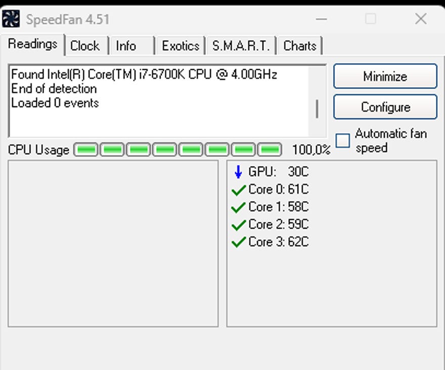Screen dimensions: 445x370
Task: Click the log box scrollbar thumb
Action: (x=317, y=109)
